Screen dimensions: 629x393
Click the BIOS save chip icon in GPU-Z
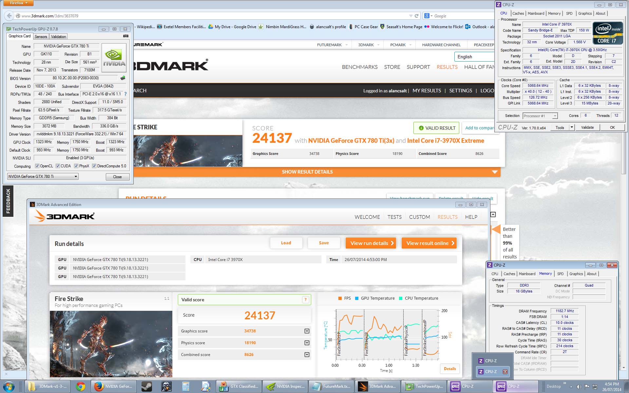(x=123, y=78)
